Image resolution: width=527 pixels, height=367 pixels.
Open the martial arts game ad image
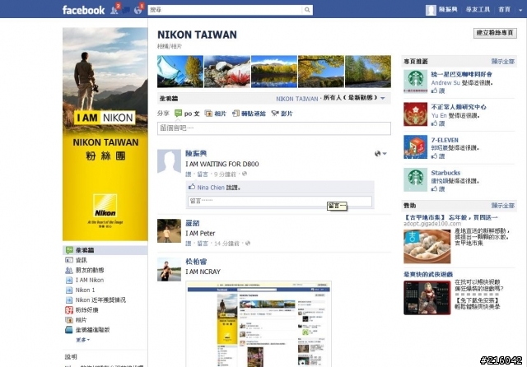tap(427, 298)
